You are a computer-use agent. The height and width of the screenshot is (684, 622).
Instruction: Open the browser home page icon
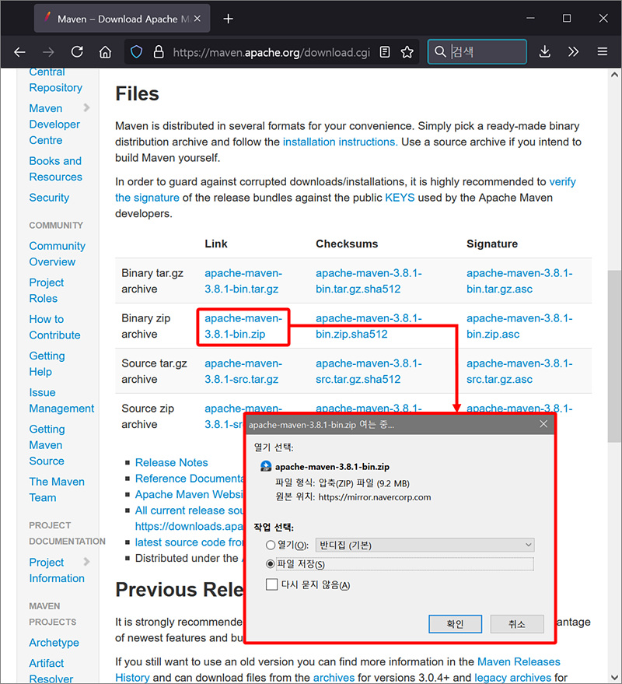[x=105, y=52]
